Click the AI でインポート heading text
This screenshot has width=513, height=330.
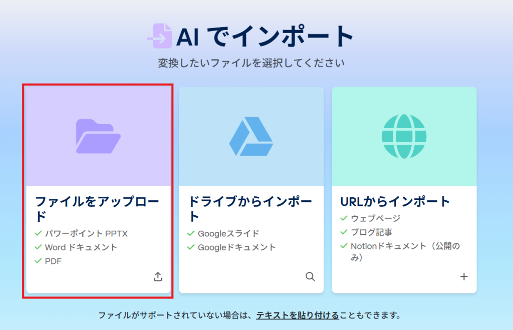tap(265, 36)
